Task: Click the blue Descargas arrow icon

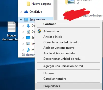Action: click(28, 26)
